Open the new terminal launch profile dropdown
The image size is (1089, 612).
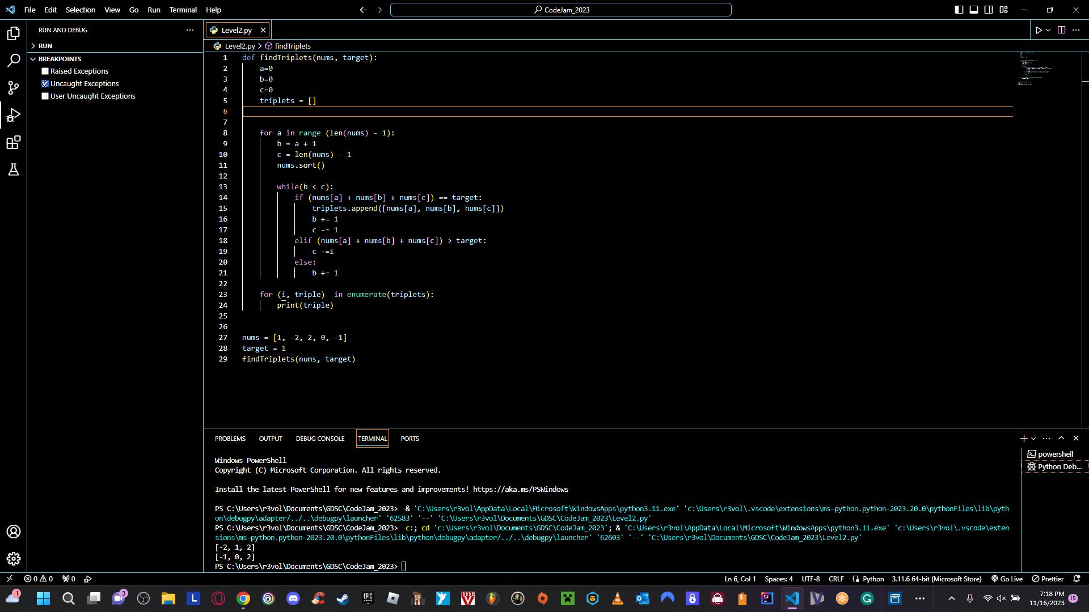click(x=1033, y=439)
